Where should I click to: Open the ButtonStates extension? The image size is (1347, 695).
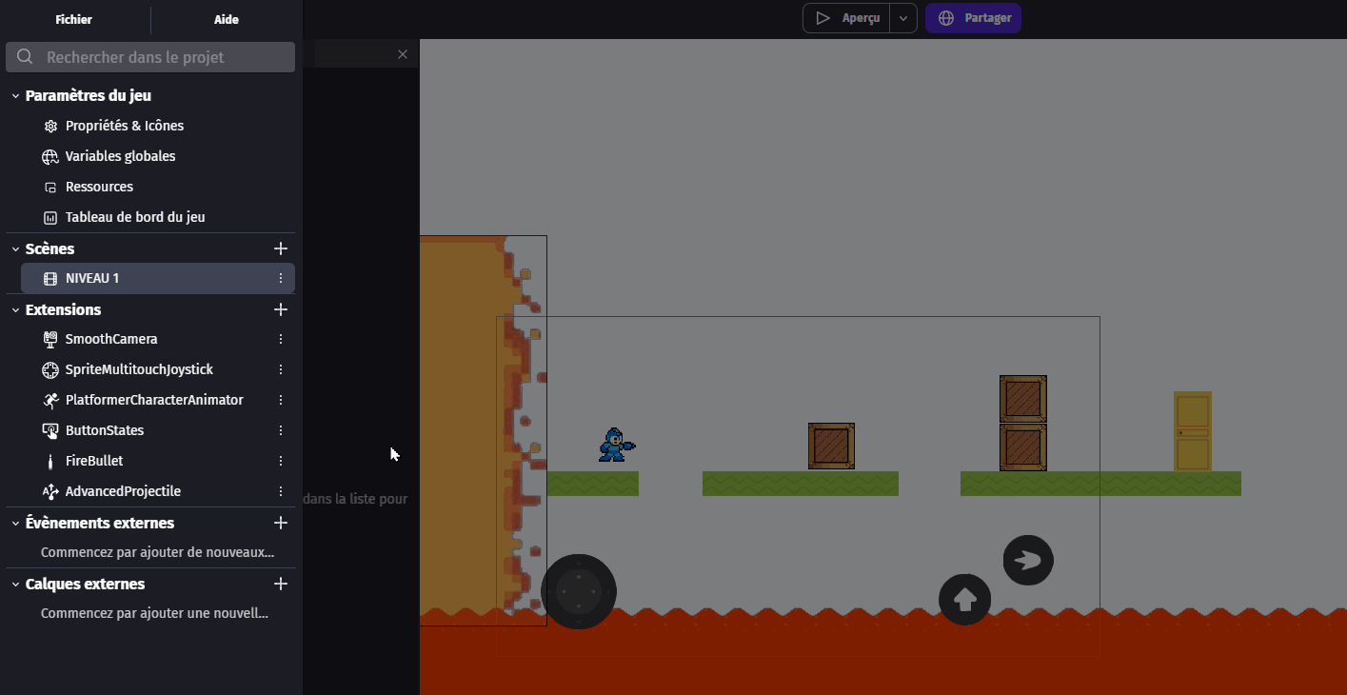[x=105, y=430]
